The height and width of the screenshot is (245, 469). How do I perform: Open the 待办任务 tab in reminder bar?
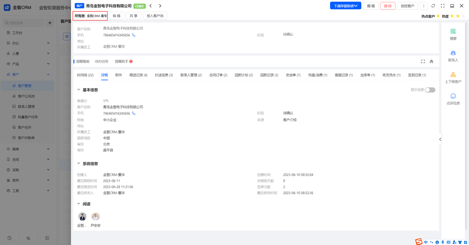102,62
